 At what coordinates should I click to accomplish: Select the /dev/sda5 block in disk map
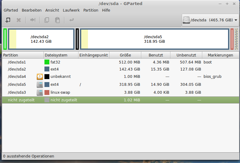pyautogui.click(x=154, y=39)
